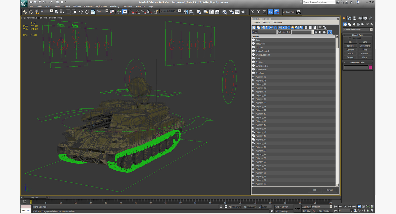Click the key mode lock icon
Image resolution: width=396 pixels, height=214 pixels.
pos(297,208)
